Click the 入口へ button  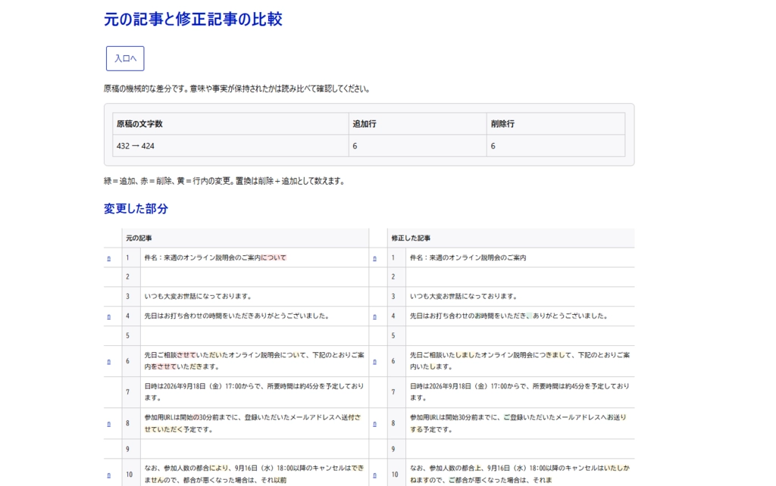(125, 58)
